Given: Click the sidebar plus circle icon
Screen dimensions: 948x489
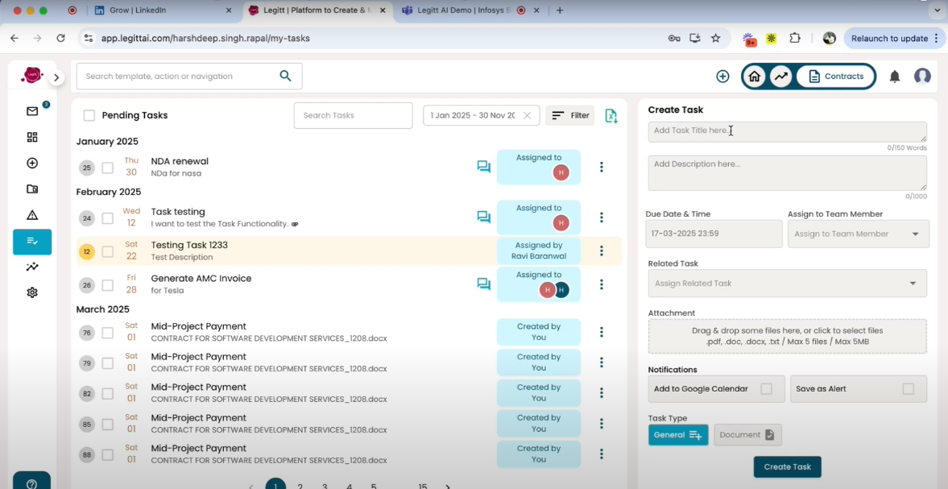Looking at the screenshot, I should [32, 164].
